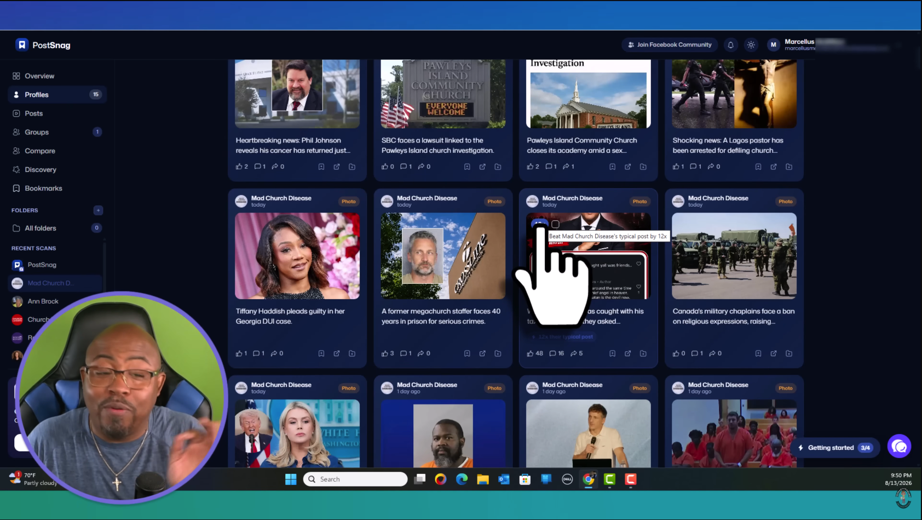This screenshot has width=922, height=520.
Task: Click the former megachurch staffer headline
Action: pos(441,316)
